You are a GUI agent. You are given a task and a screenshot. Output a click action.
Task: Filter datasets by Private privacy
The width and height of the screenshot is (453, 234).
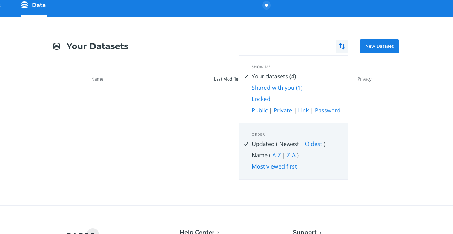click(283, 110)
